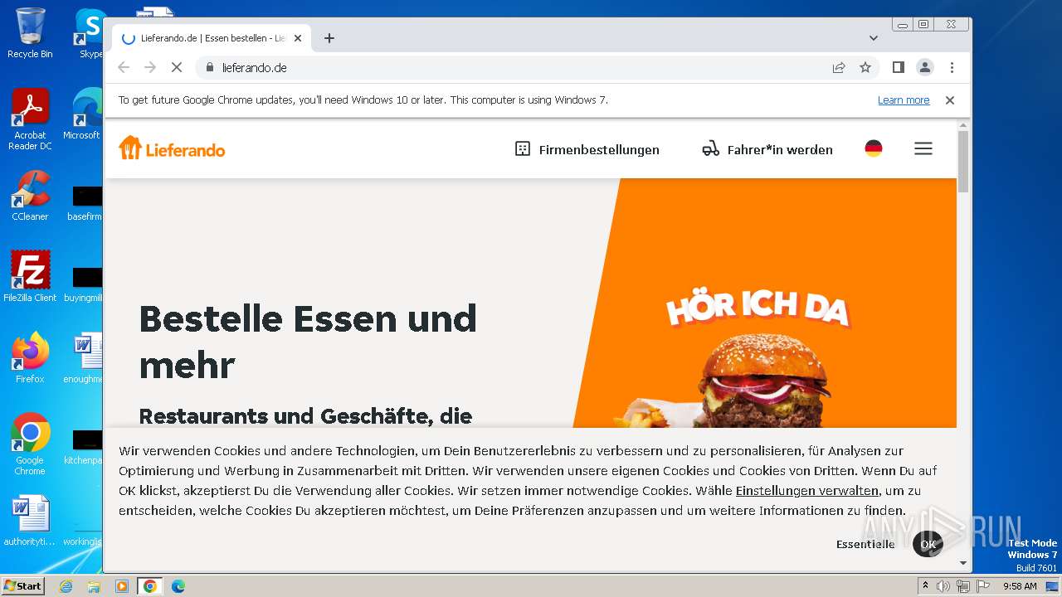
Task: Show hidden tray icons arrow
Action: (926, 586)
